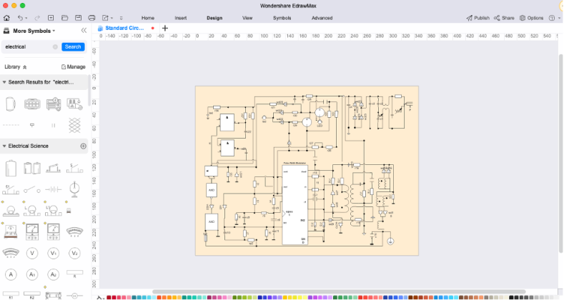Image resolution: width=564 pixels, height=300 pixels.
Task: Switch to the Insert menu tab
Action: point(181,17)
